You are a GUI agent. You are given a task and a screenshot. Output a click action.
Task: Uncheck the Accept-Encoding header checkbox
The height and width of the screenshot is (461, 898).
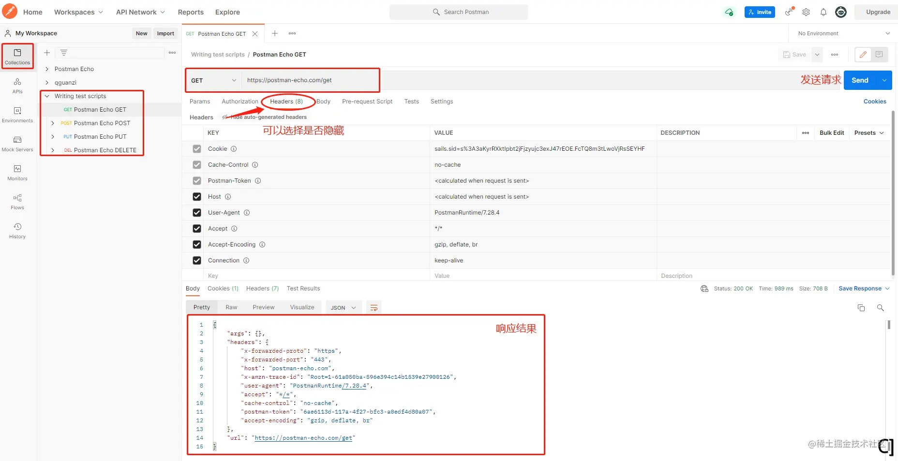(197, 245)
